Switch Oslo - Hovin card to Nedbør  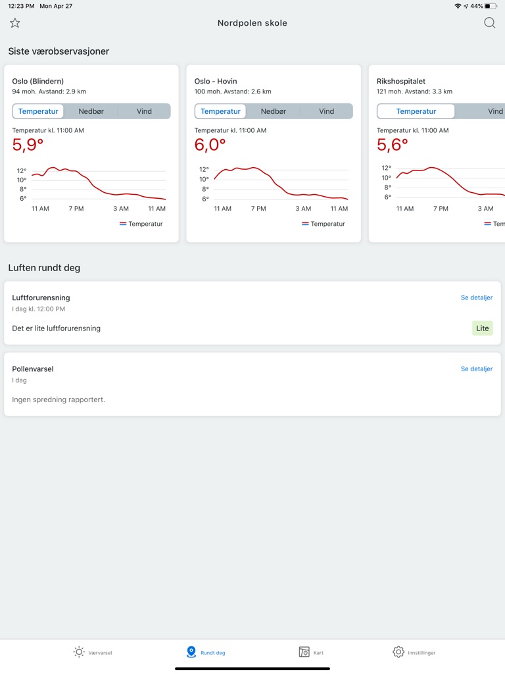[x=274, y=111]
